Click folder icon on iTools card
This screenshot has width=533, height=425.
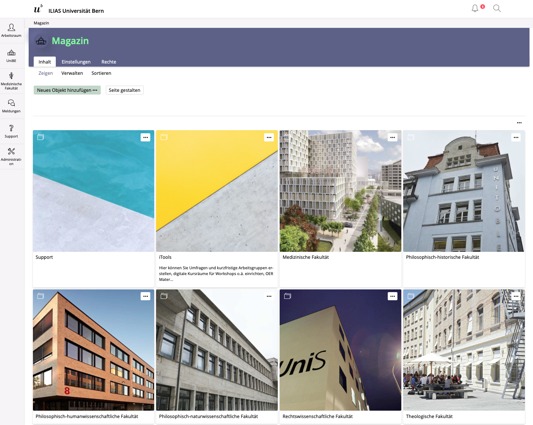(x=164, y=137)
